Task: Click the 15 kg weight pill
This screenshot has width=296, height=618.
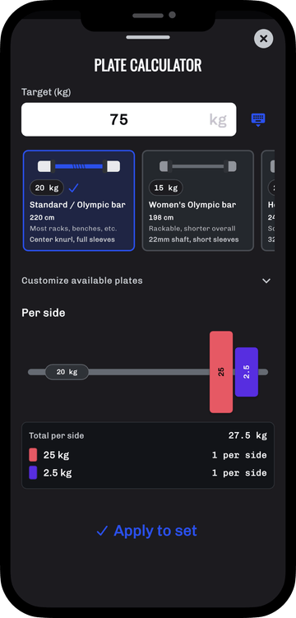Action: tap(166, 188)
